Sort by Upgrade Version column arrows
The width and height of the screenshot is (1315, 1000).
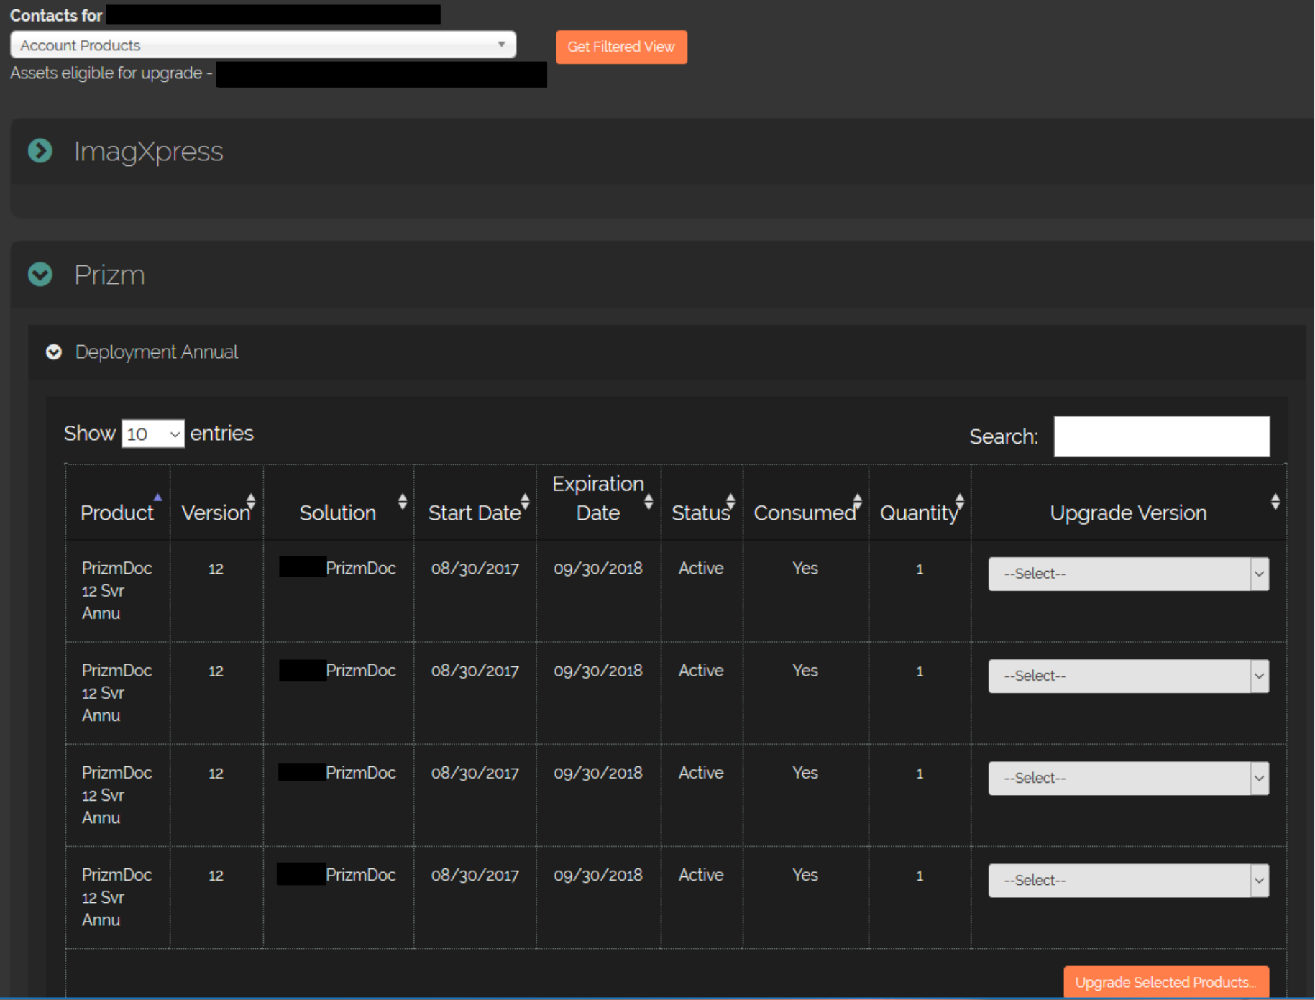click(x=1275, y=501)
